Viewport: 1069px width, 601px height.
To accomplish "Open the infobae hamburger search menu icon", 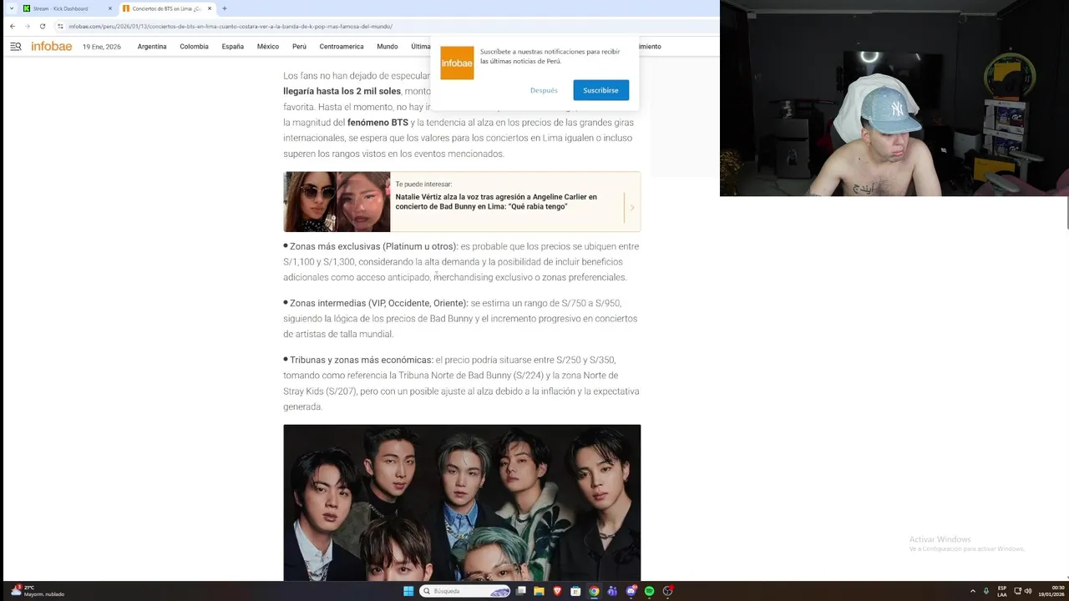I will [15, 47].
